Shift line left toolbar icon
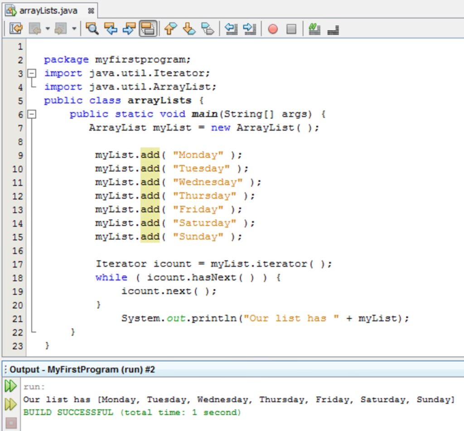This screenshot has height=431, width=464. pyautogui.click(x=232, y=29)
